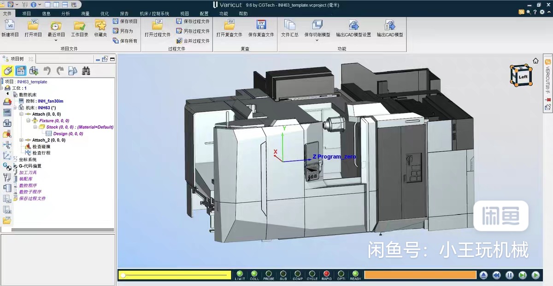Screen dimensions: 553x286
Task: Open the 收藏夹 favorites folder
Action: coord(100,25)
